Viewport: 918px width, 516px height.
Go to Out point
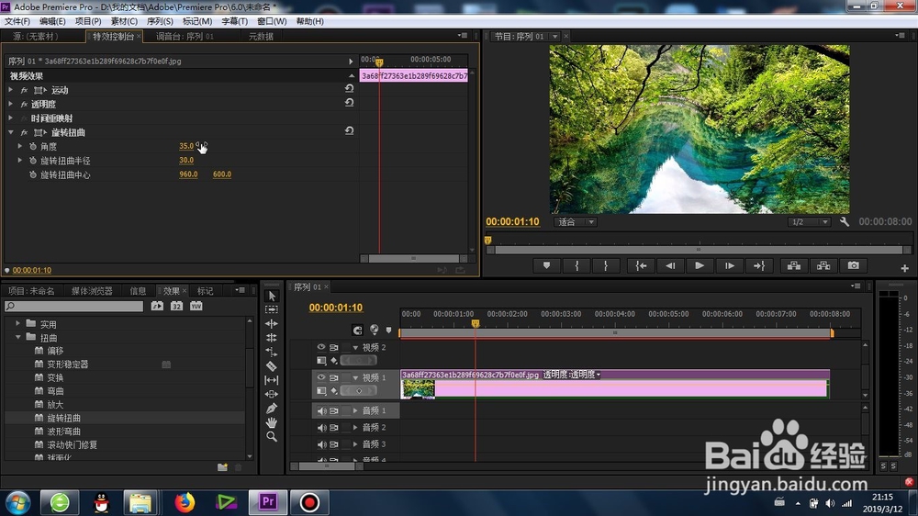click(759, 266)
